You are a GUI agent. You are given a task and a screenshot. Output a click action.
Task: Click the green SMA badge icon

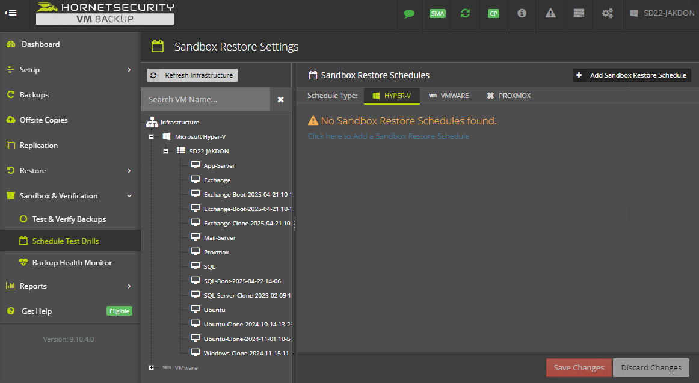[437, 13]
